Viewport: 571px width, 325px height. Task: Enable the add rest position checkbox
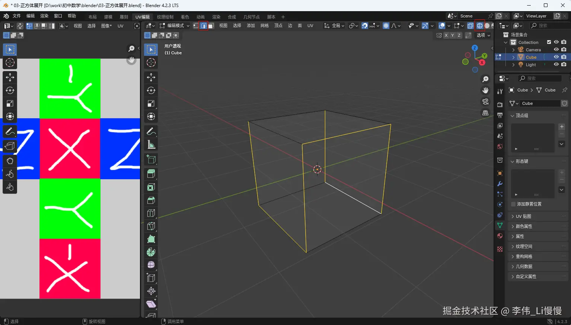click(513, 204)
